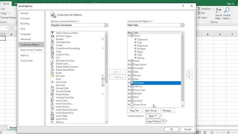Click the Fill Color bucket icon

(52, 76)
